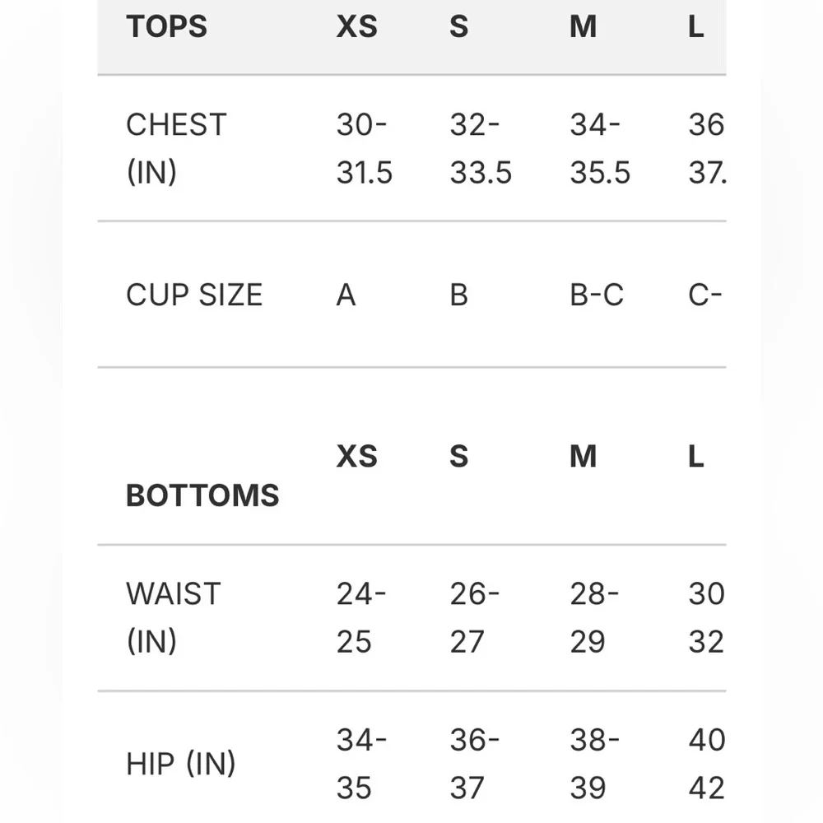Click the BOTTOMS table heading
Image resolution: width=823 pixels, height=823 pixels.
(202, 495)
